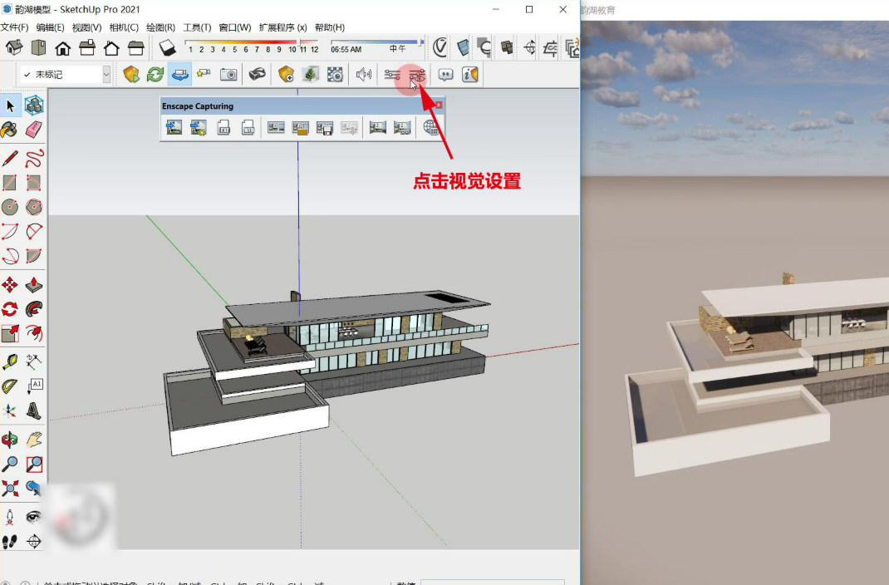Click the 数值 measurements input box

coord(494,583)
